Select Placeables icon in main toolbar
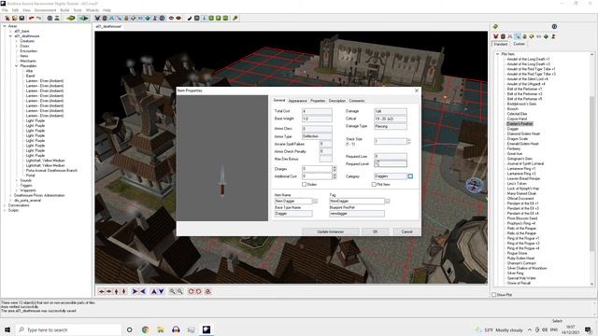 click(133, 18)
